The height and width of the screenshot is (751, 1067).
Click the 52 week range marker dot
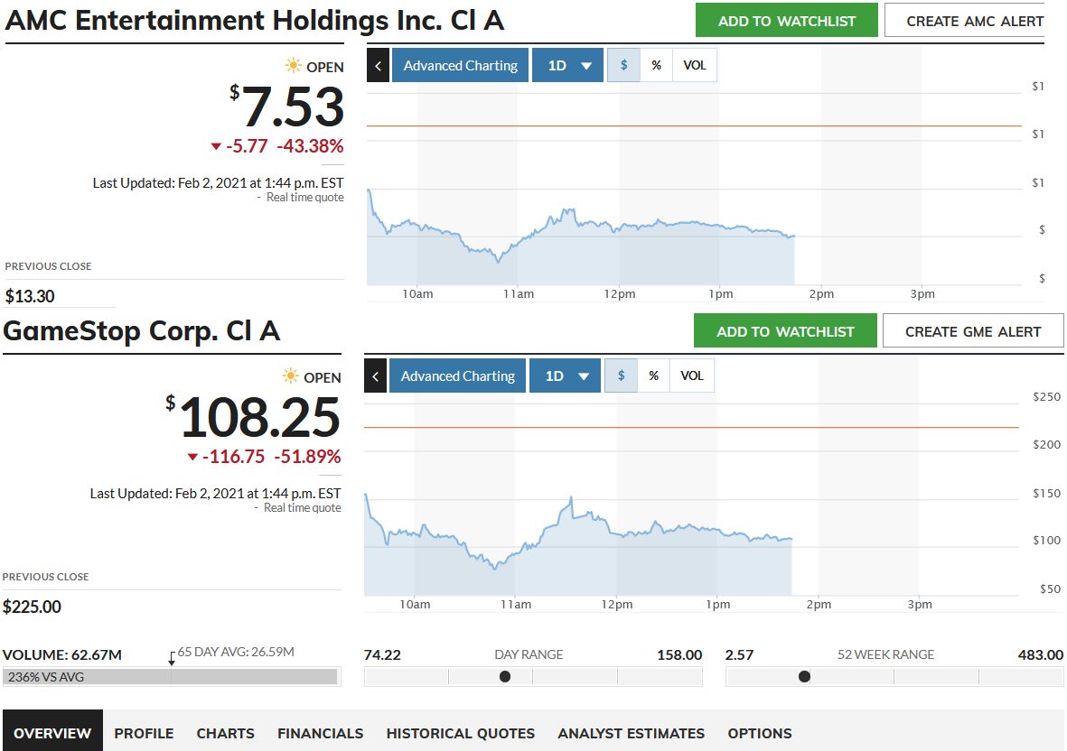(x=804, y=676)
